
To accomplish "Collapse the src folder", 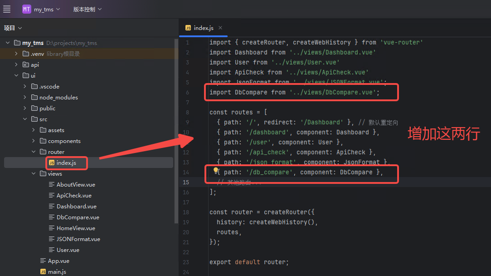I will click(x=25, y=119).
